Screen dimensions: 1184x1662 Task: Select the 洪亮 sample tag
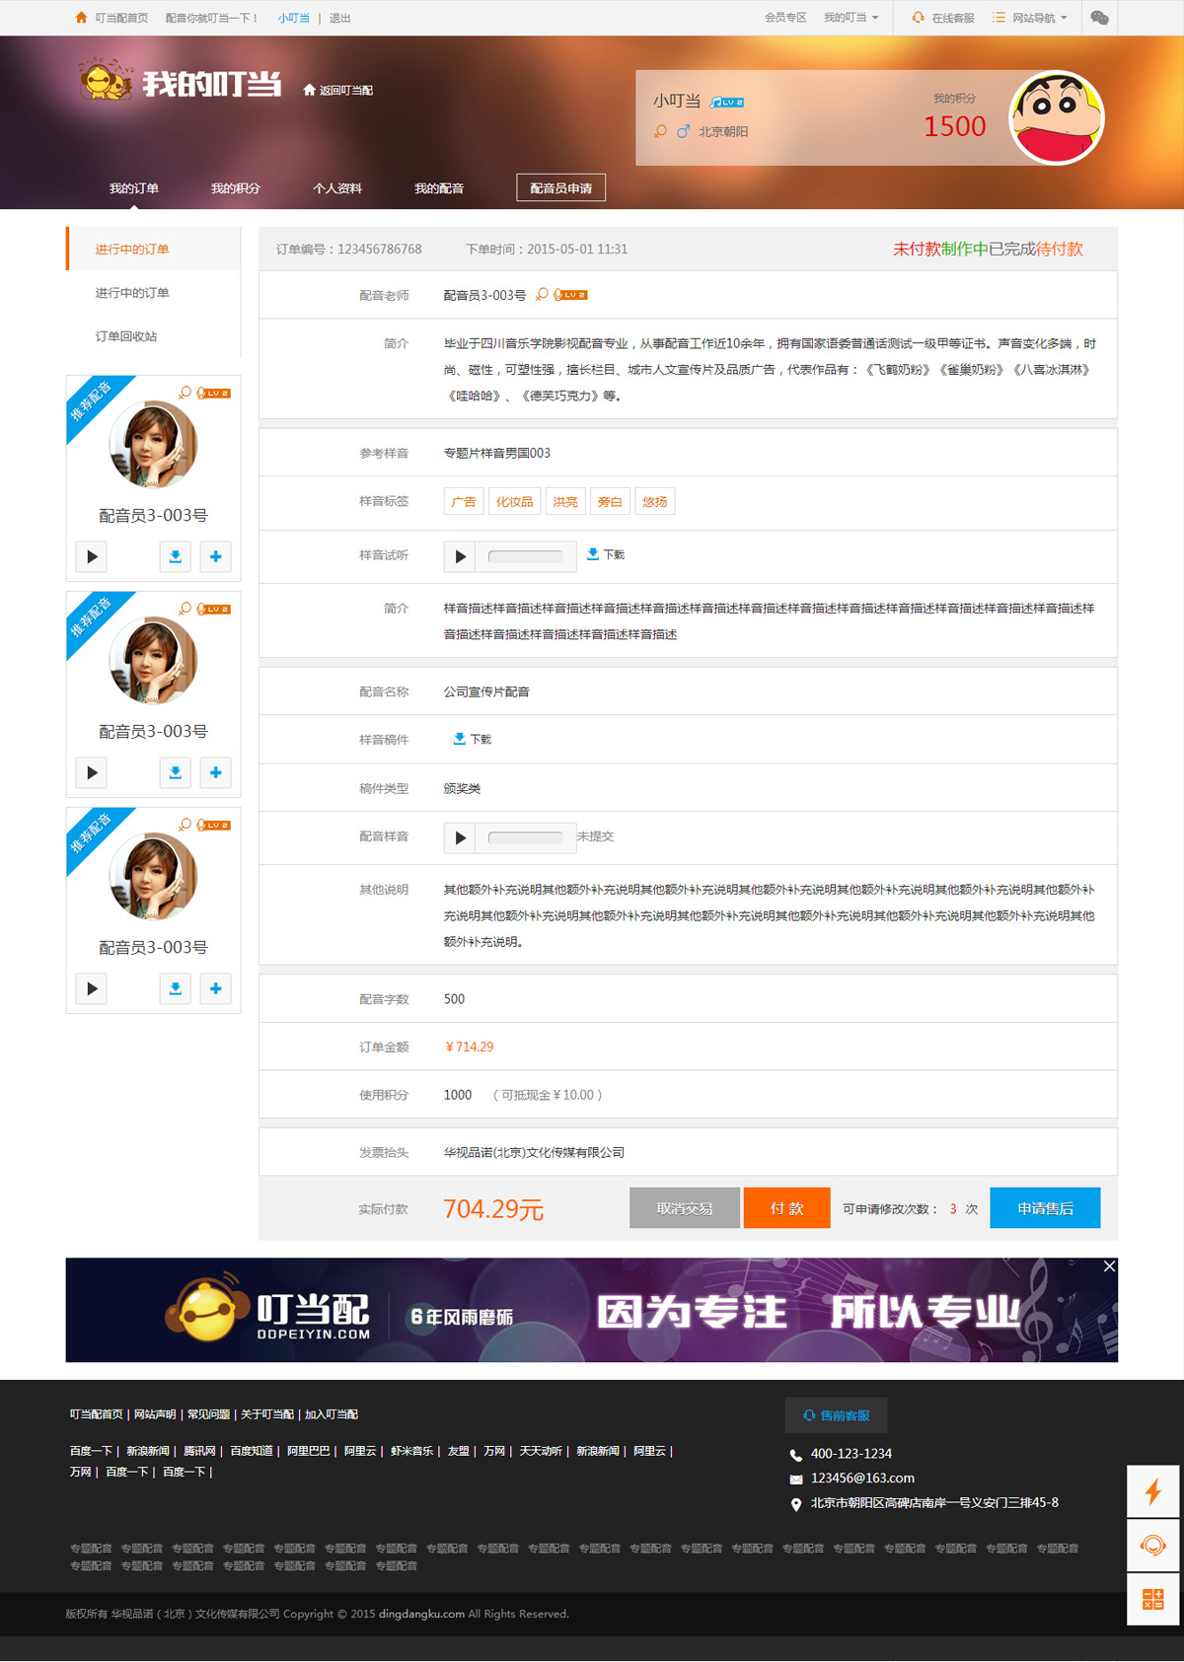tap(565, 501)
